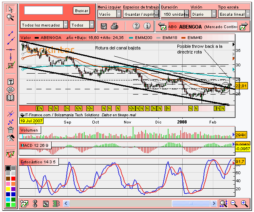Click the Buscar button
This screenshot has height=212, width=254.
coord(81,11)
